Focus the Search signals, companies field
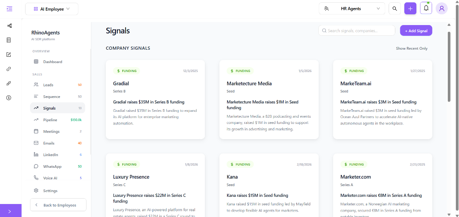This screenshot has height=217, width=459. [x=356, y=30]
